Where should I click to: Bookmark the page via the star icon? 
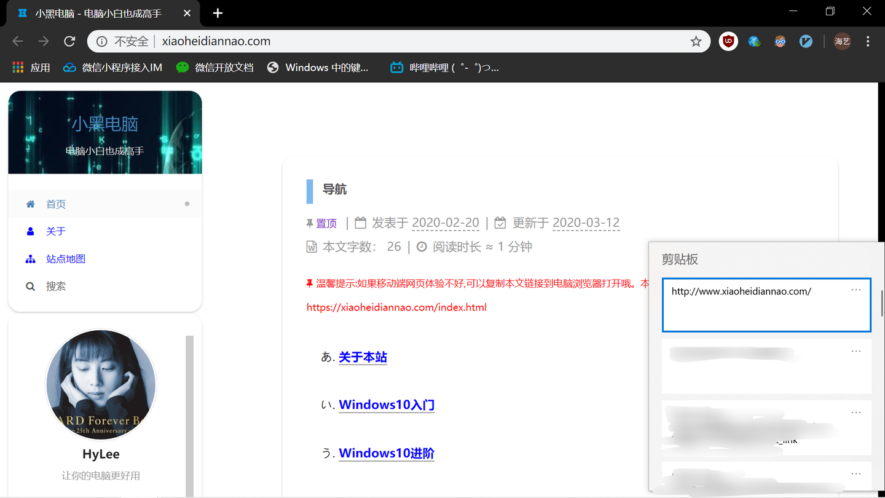[x=696, y=41]
